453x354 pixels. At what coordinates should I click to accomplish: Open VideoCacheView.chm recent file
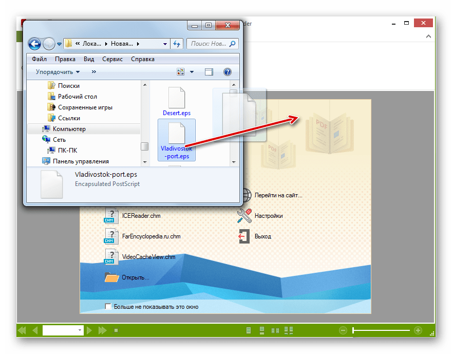point(148,256)
